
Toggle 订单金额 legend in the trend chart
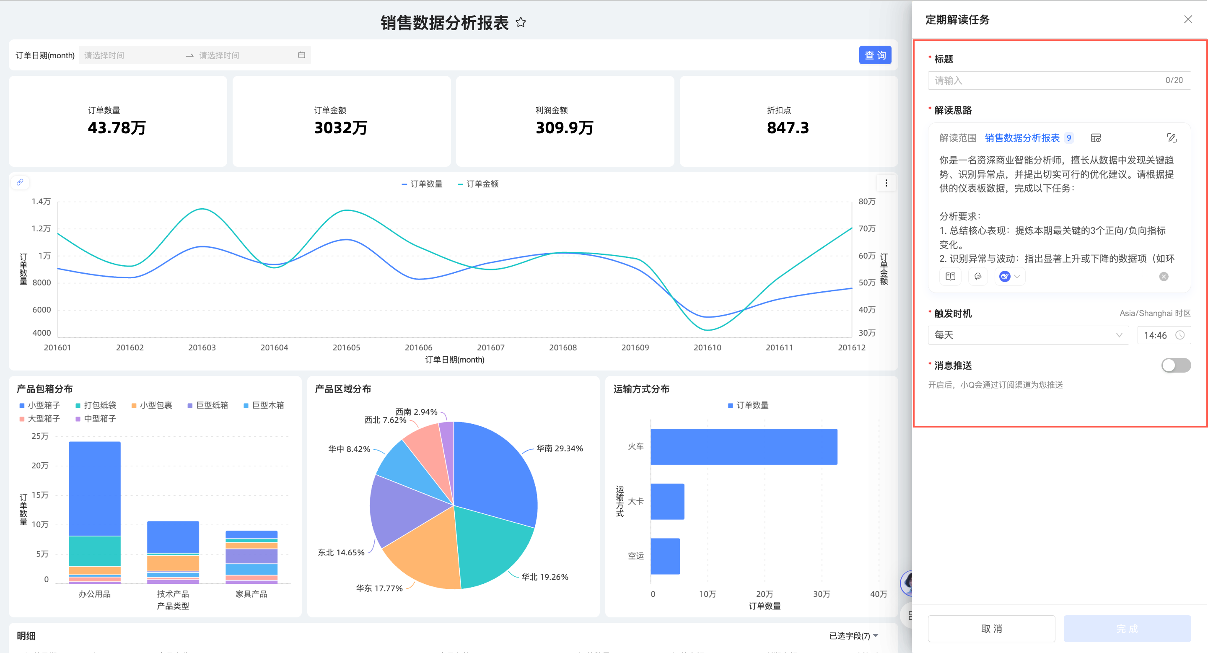coord(478,184)
